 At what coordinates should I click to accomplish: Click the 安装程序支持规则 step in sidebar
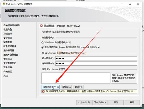tap(12, 25)
